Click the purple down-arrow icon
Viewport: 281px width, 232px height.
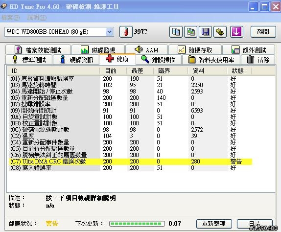point(236,32)
